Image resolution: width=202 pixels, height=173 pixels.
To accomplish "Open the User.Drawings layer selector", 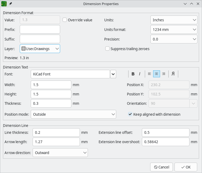I will 40,49.
